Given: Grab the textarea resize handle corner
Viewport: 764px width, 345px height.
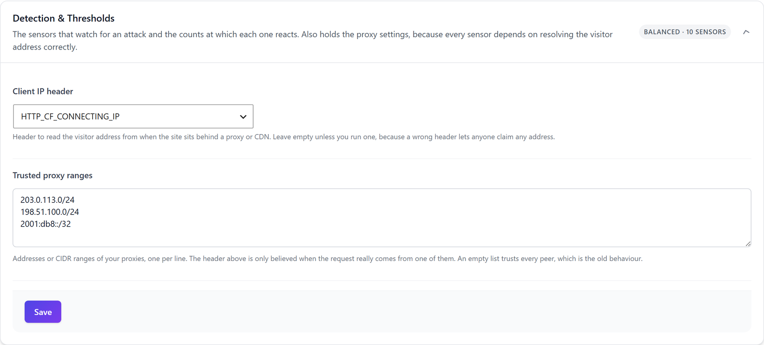Looking at the screenshot, I should [x=748, y=243].
